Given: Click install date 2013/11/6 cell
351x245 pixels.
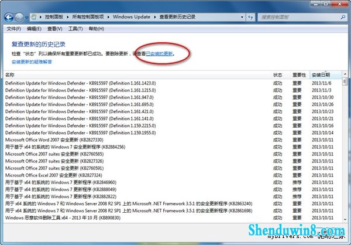Looking at the screenshot, I should 321,83.
